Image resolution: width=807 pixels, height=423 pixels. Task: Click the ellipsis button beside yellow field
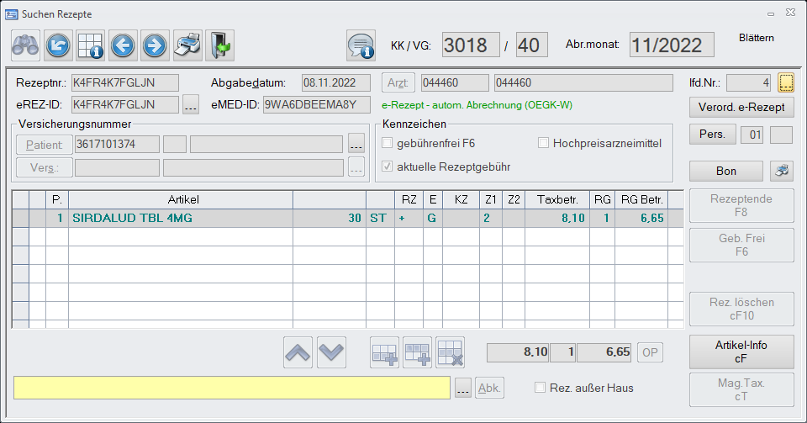[x=463, y=388]
